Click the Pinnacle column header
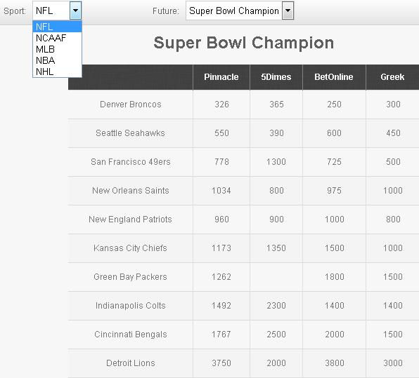This screenshot has width=419, height=378. pos(221,77)
